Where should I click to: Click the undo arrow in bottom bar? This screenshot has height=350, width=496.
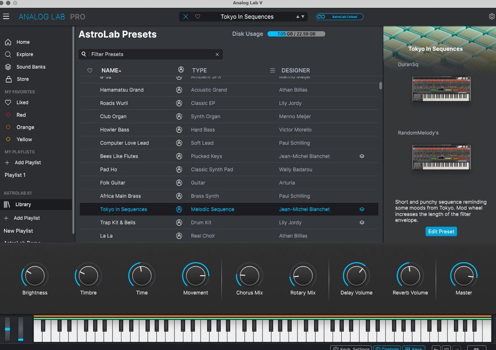coord(436,348)
